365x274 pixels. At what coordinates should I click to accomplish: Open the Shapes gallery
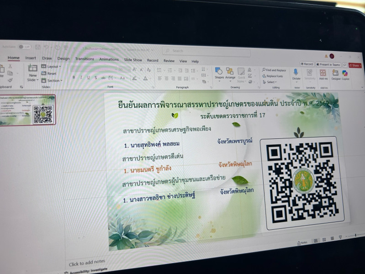click(219, 73)
